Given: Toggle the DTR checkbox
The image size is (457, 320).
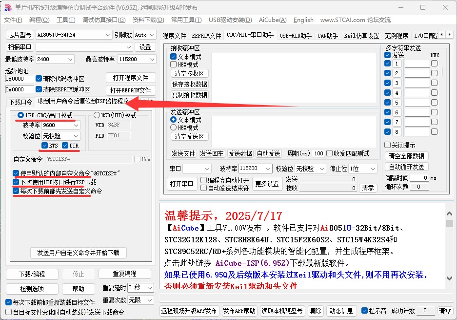Looking at the screenshot, I should coord(65,146).
